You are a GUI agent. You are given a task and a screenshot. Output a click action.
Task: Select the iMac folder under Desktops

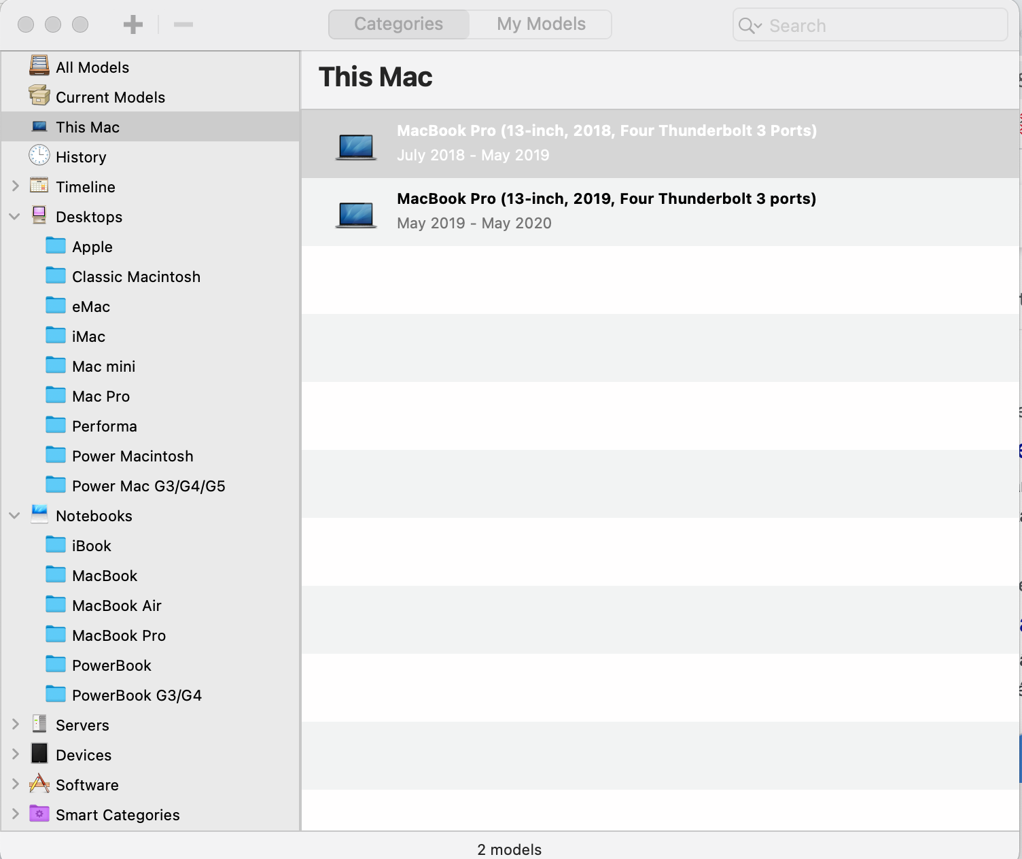pos(88,336)
